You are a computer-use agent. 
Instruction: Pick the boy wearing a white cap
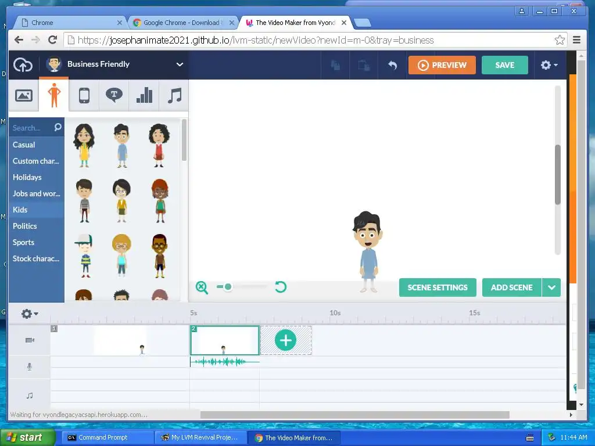84,256
